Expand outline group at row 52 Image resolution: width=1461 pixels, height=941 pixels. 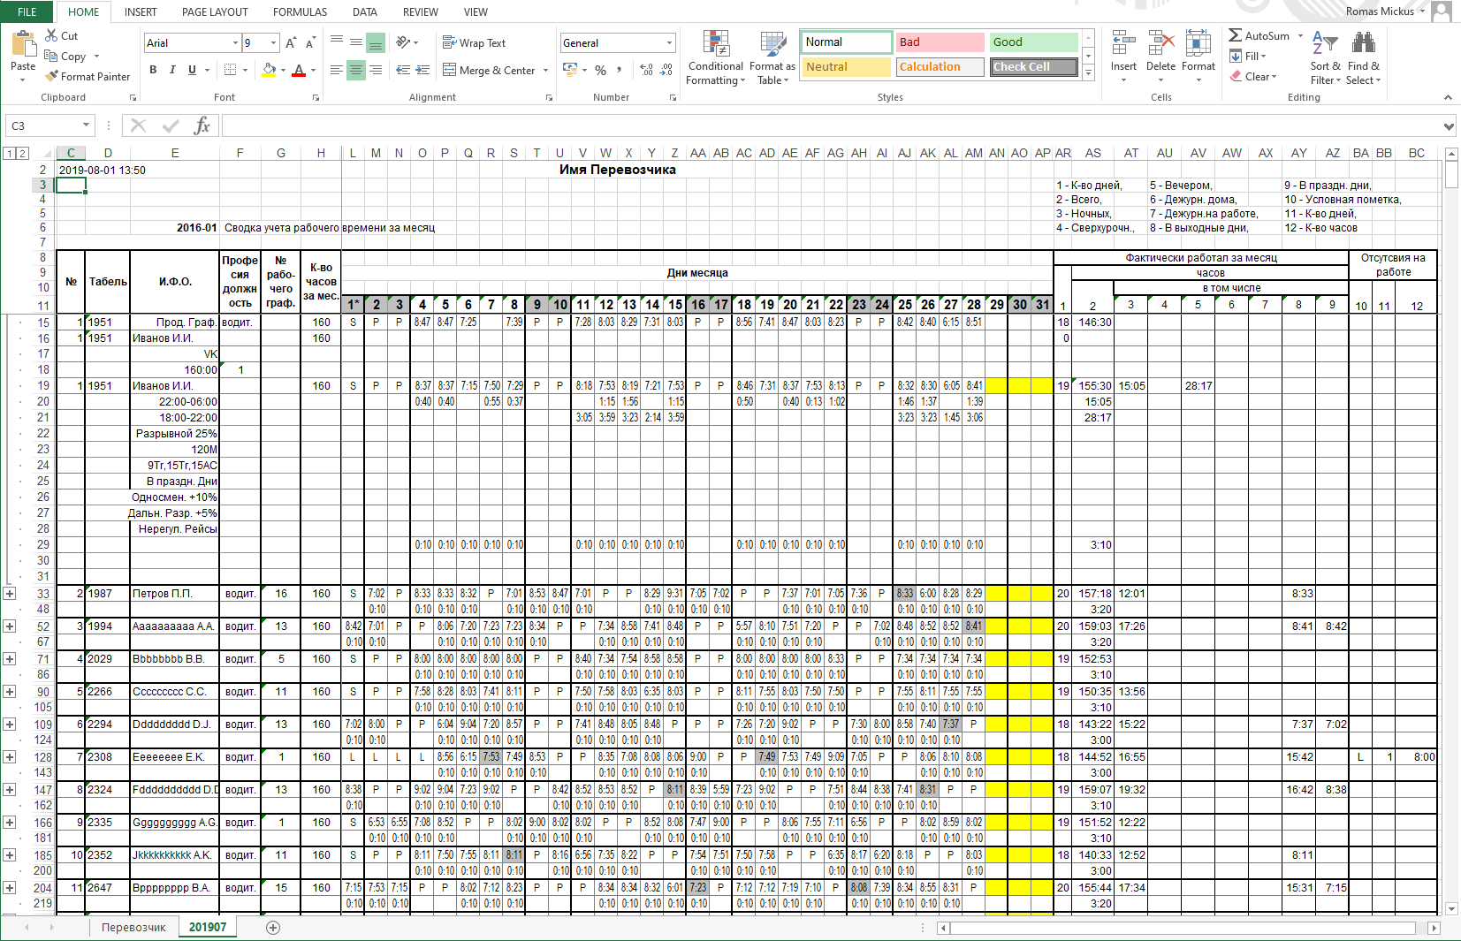pyautogui.click(x=10, y=626)
